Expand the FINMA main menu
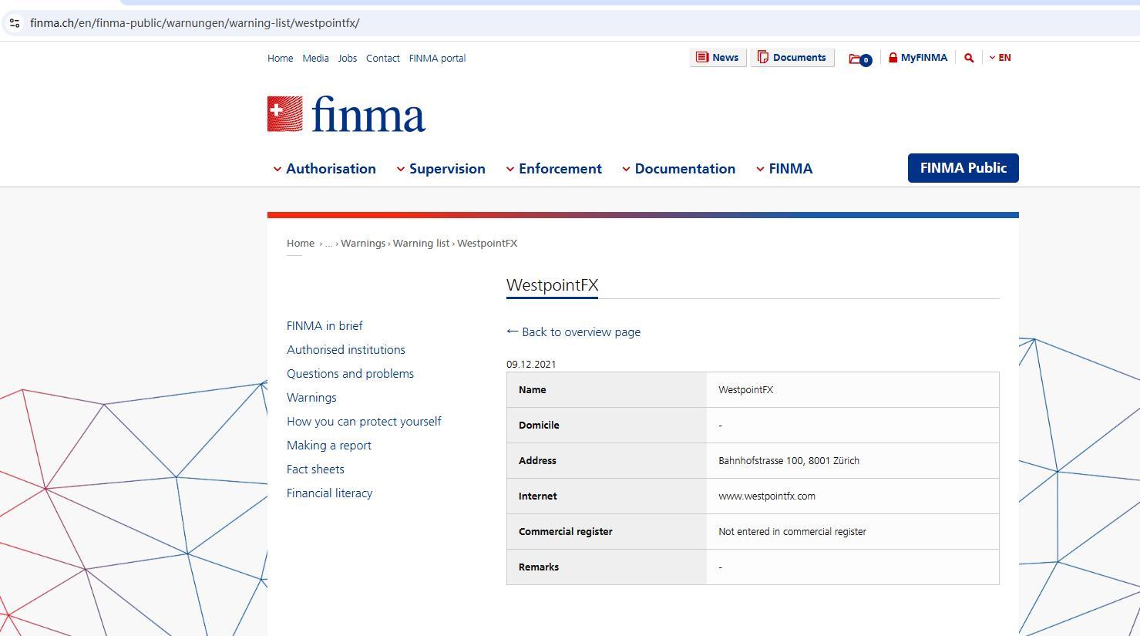This screenshot has width=1140, height=636. pyautogui.click(x=784, y=169)
